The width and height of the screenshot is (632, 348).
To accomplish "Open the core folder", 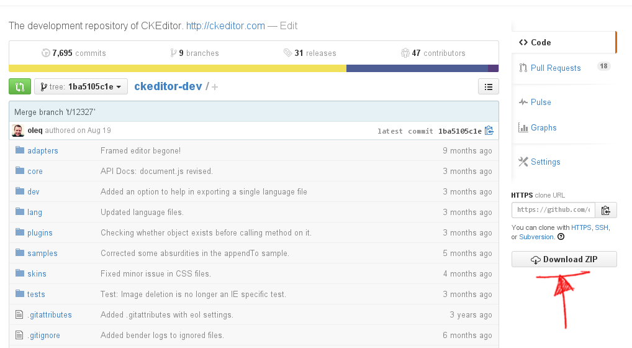I will click(35, 172).
